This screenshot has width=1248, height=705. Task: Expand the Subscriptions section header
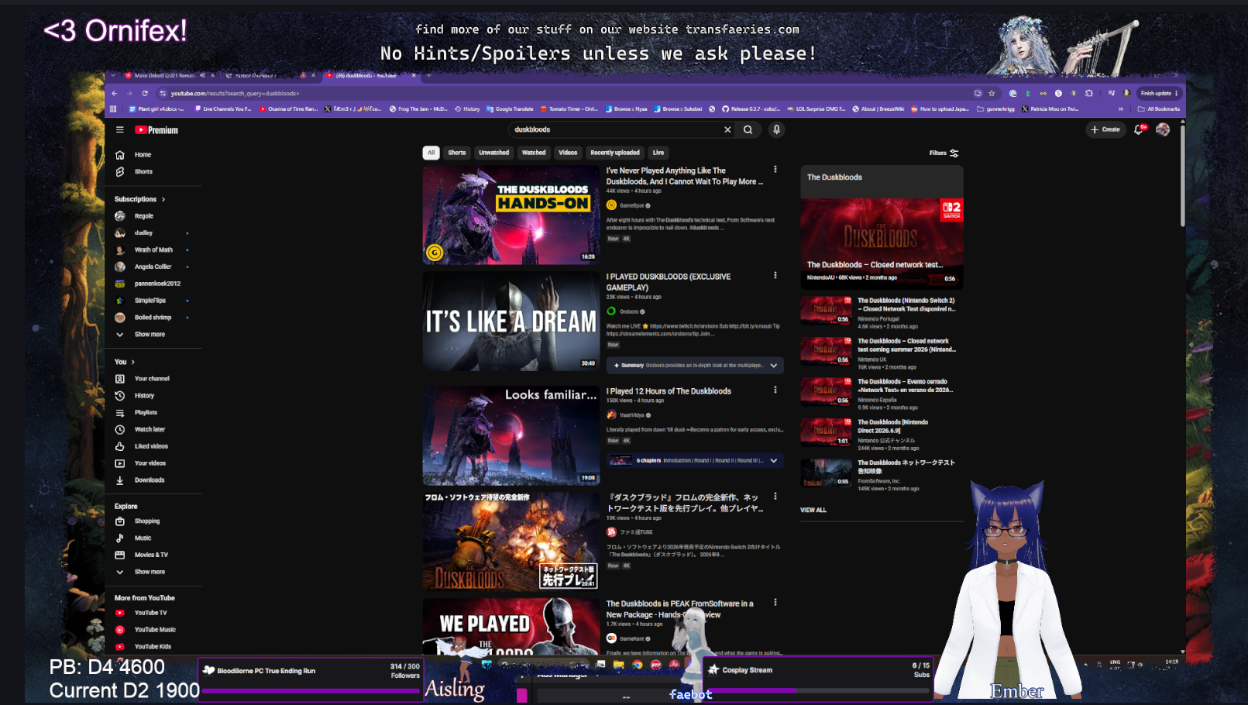pos(140,200)
